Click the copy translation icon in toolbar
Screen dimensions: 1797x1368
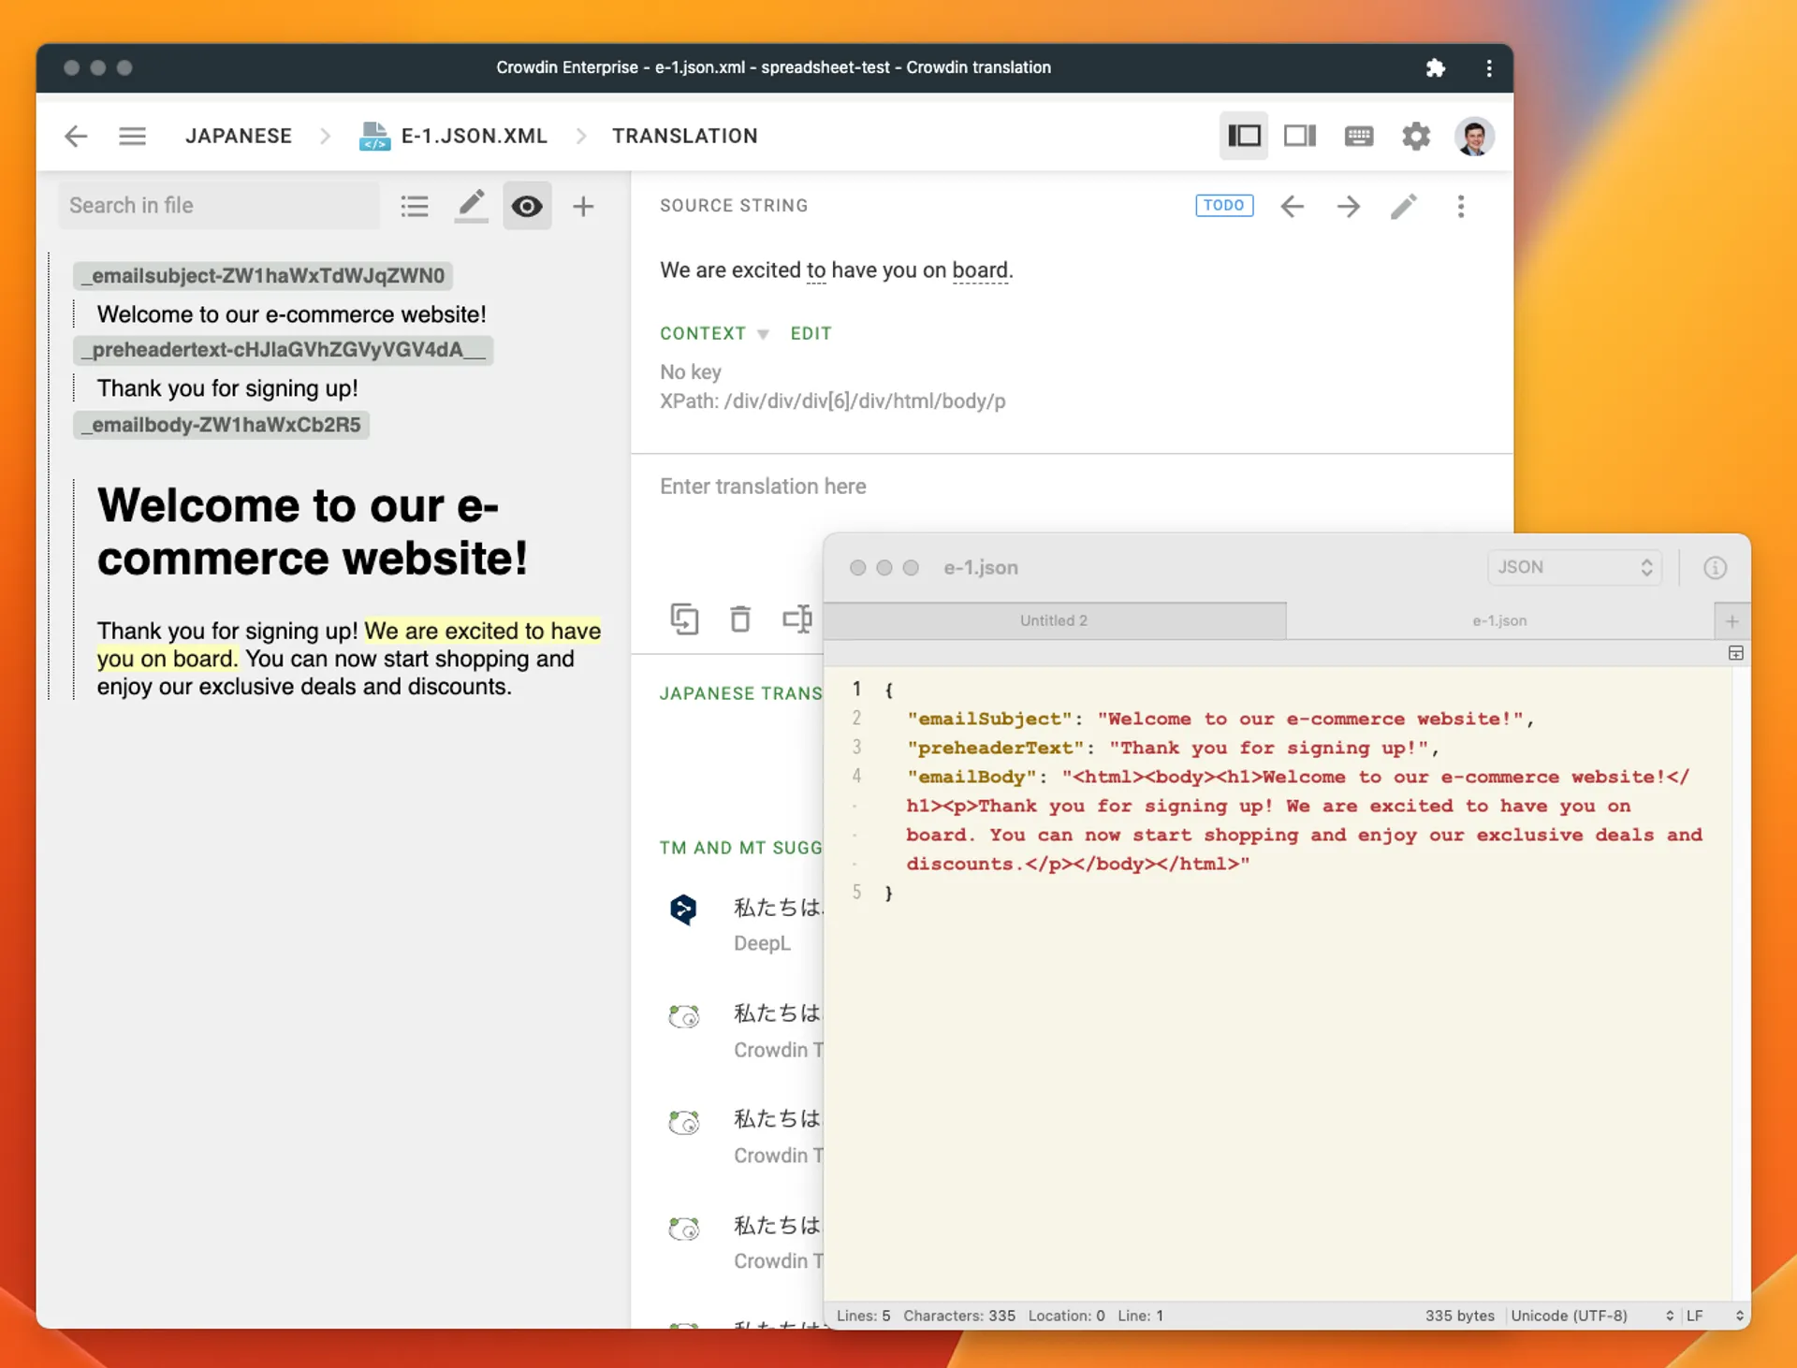pos(684,620)
